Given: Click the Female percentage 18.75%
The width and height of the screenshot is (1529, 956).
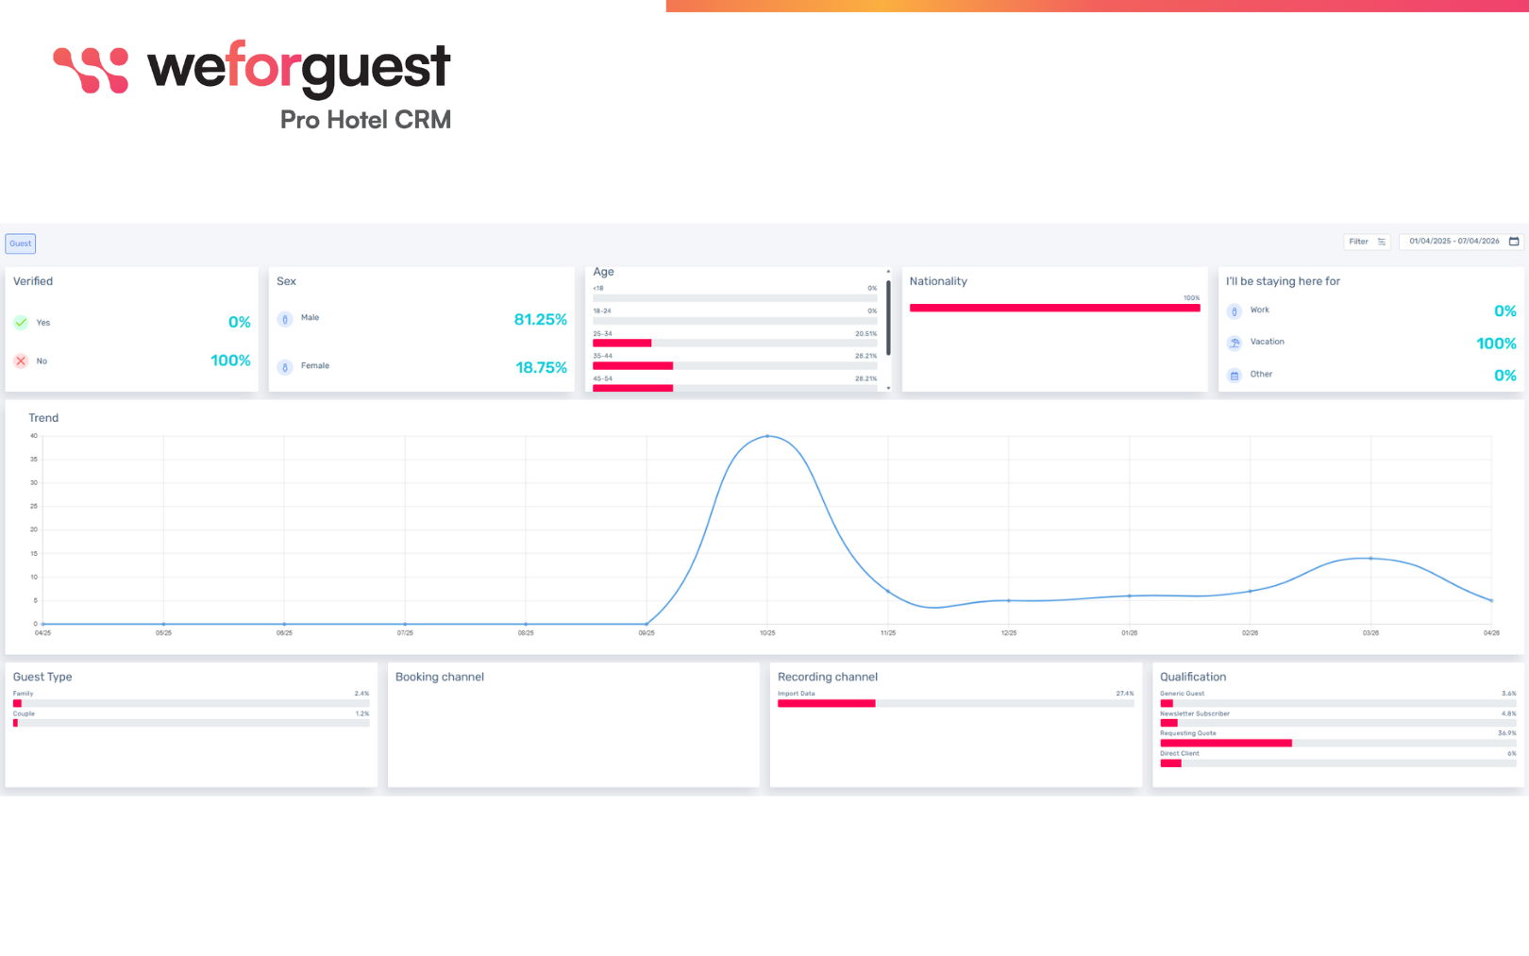Looking at the screenshot, I should click(542, 368).
